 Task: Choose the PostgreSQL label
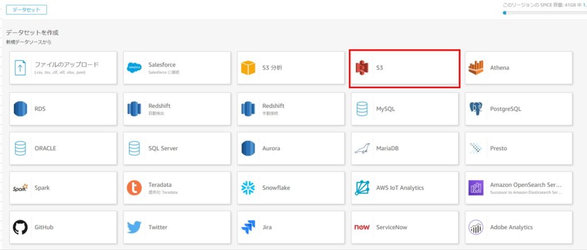pos(506,109)
